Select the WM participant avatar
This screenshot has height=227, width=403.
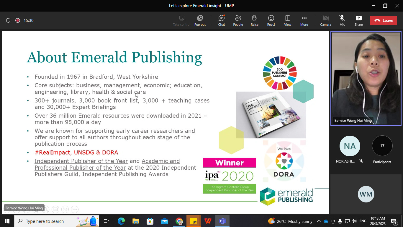point(366,194)
